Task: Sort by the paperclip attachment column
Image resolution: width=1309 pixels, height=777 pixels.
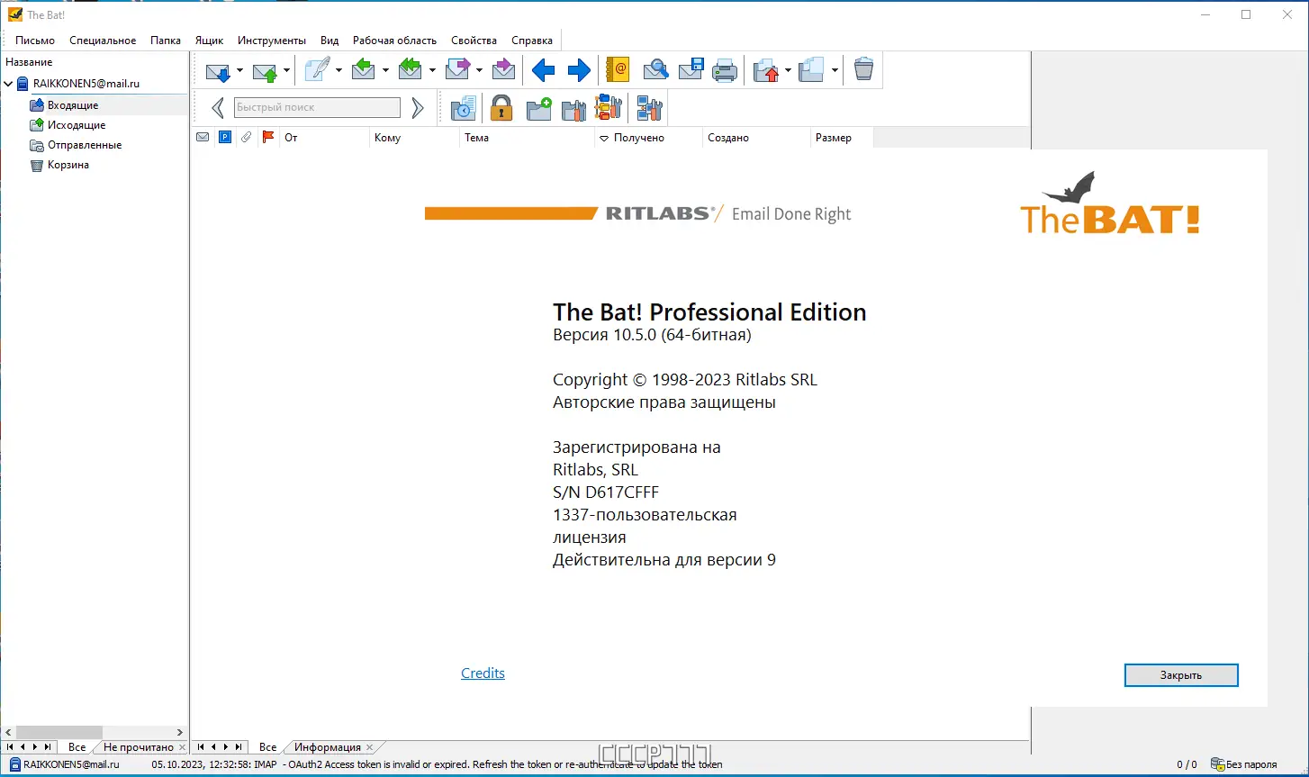Action: point(246,138)
